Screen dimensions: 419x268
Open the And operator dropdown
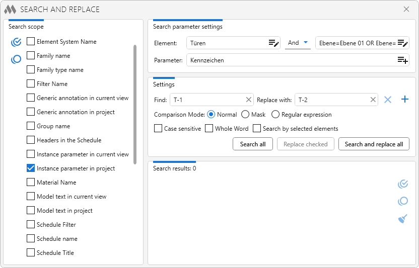point(298,43)
